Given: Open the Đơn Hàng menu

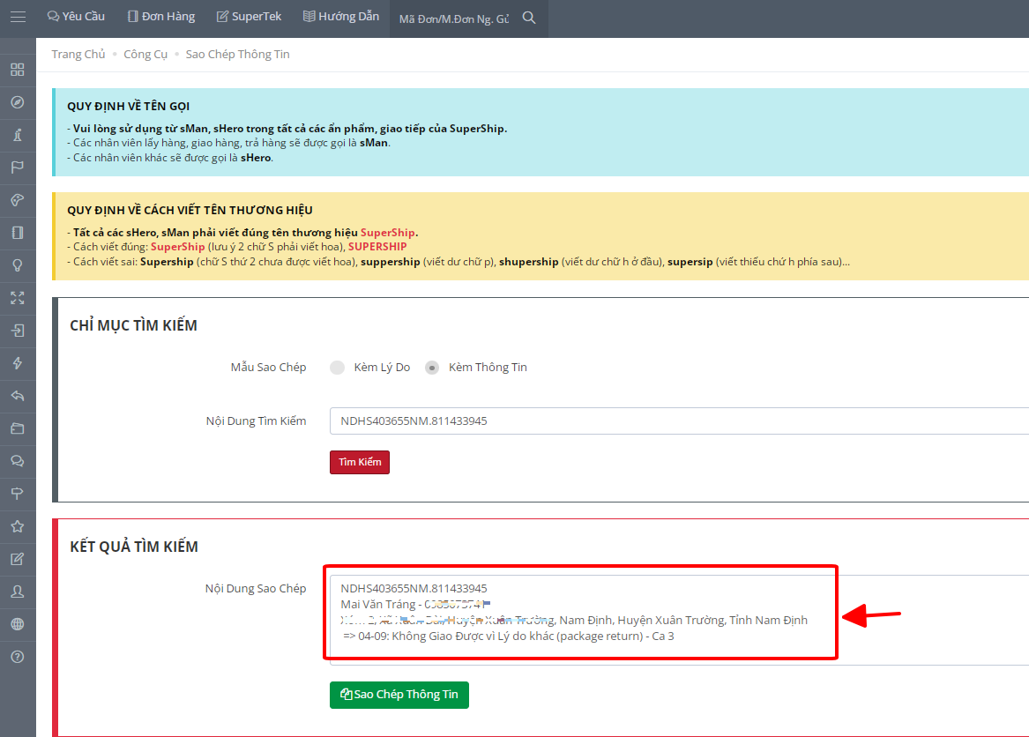Looking at the screenshot, I should coord(161,17).
